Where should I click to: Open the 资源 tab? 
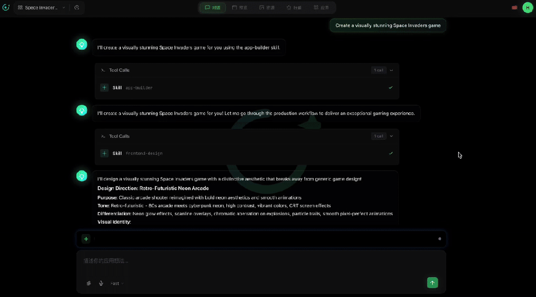tap(267, 7)
